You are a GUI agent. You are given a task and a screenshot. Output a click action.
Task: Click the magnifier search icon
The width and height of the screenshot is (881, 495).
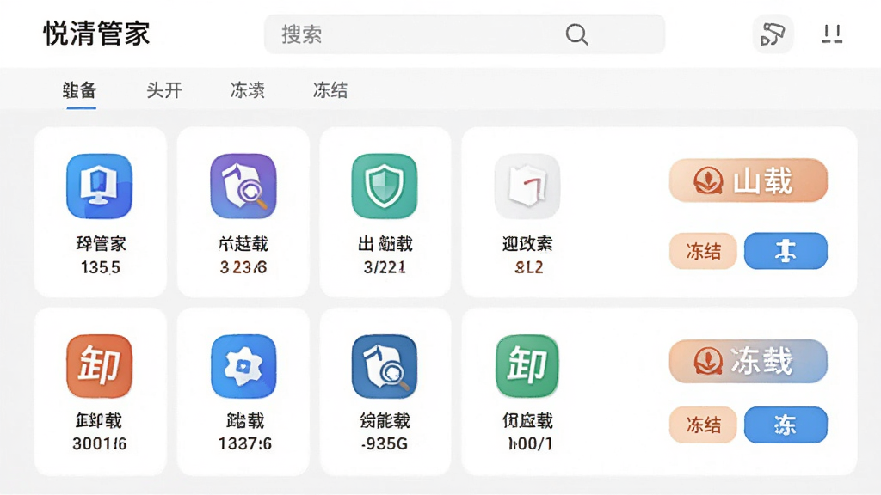[x=576, y=34]
